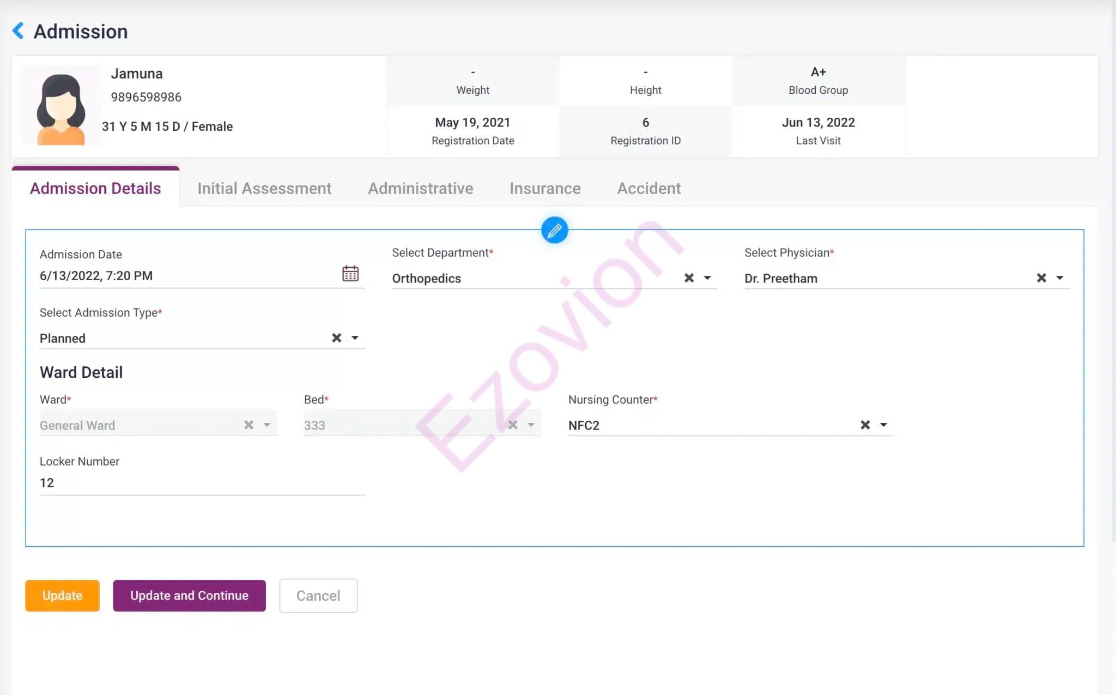
Task: Click the blue pencil edit icon
Action: (554, 231)
